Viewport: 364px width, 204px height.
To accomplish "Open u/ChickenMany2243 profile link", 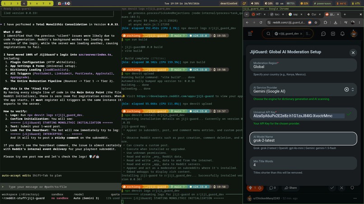I will 266,199.
